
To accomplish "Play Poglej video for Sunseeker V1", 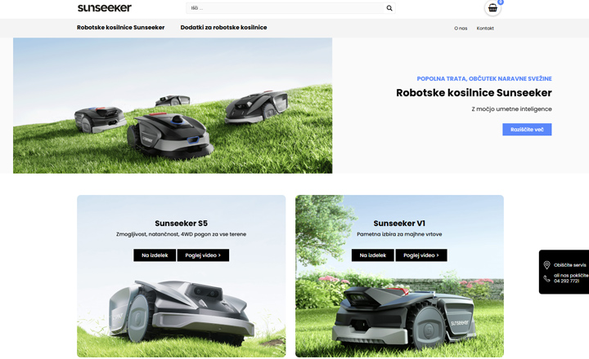I will tap(421, 255).
